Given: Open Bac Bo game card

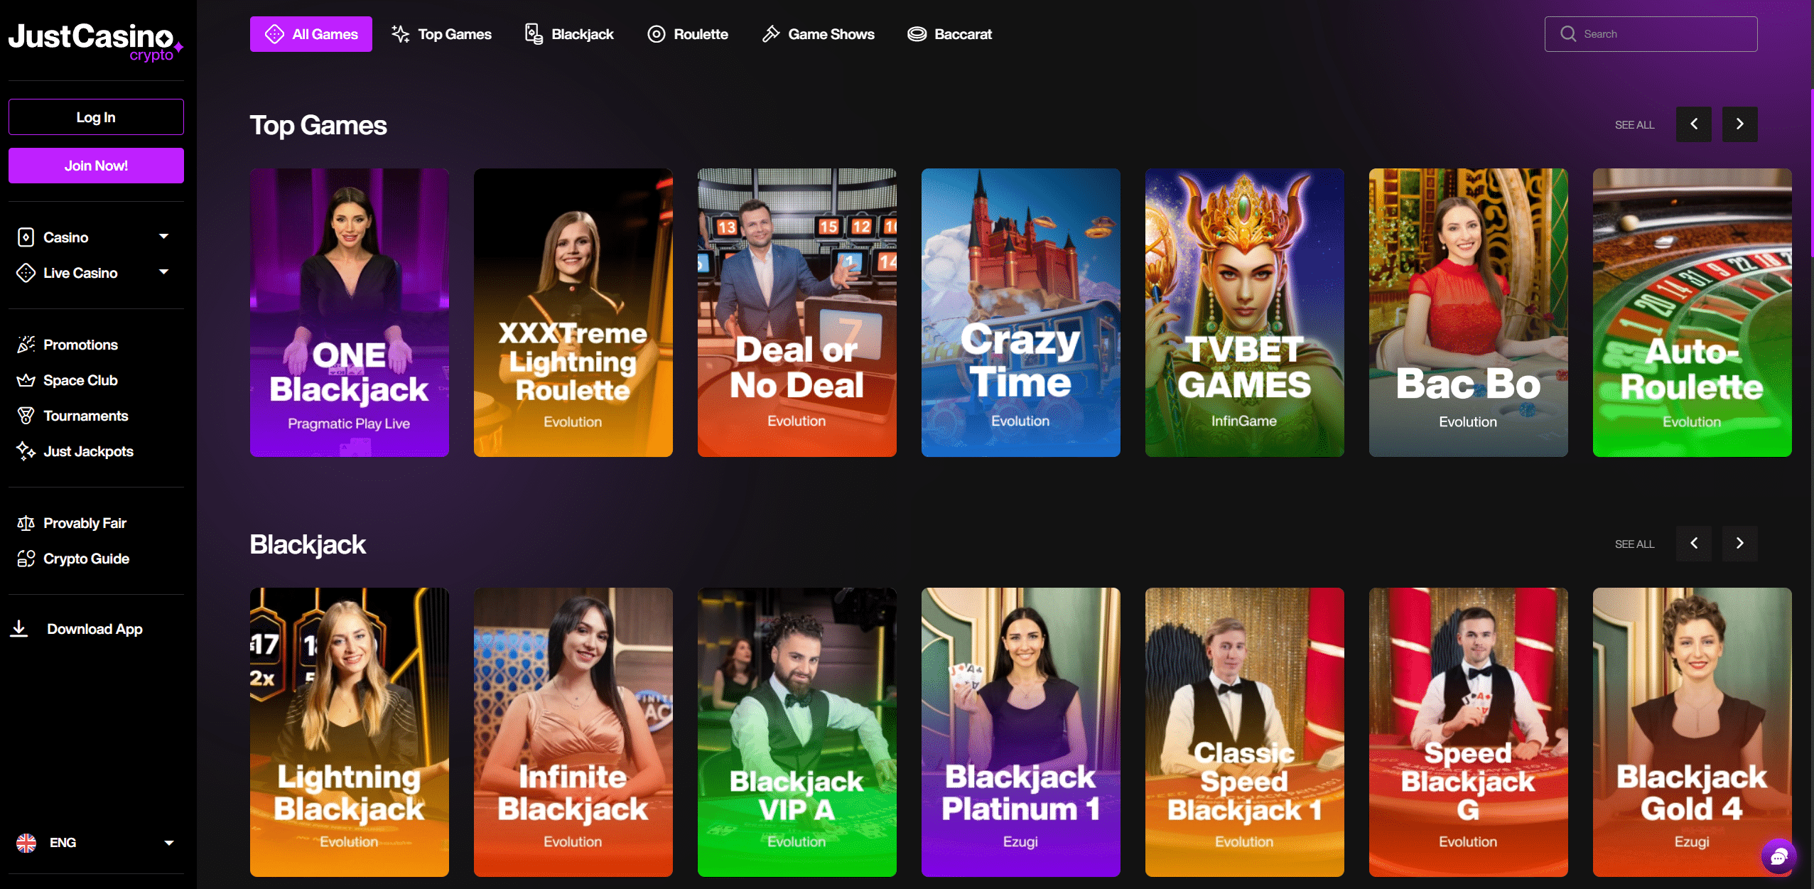Looking at the screenshot, I should click(1468, 313).
